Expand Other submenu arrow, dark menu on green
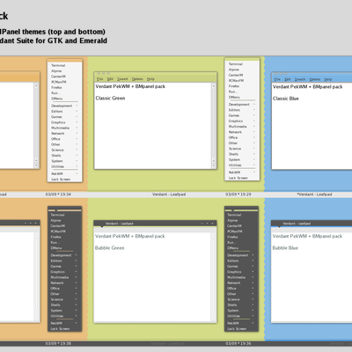 (253, 294)
